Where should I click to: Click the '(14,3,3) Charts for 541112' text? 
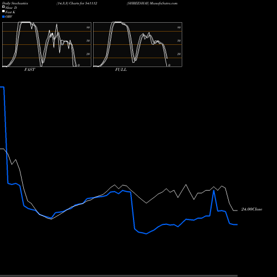pyautogui.click(x=77, y=3)
